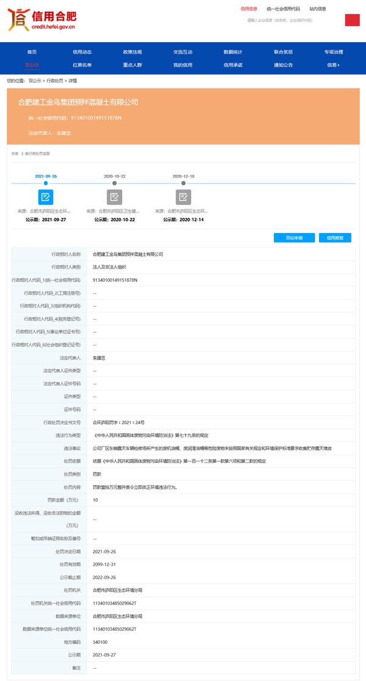Select the 站内信息 search tab
366x681 pixels.
click(x=318, y=9)
